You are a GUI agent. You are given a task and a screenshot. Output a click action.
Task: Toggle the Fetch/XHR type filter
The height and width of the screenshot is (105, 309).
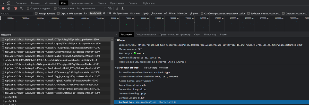click(96, 13)
